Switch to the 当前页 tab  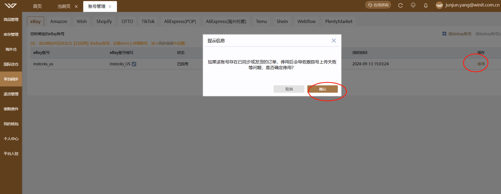click(x=64, y=6)
